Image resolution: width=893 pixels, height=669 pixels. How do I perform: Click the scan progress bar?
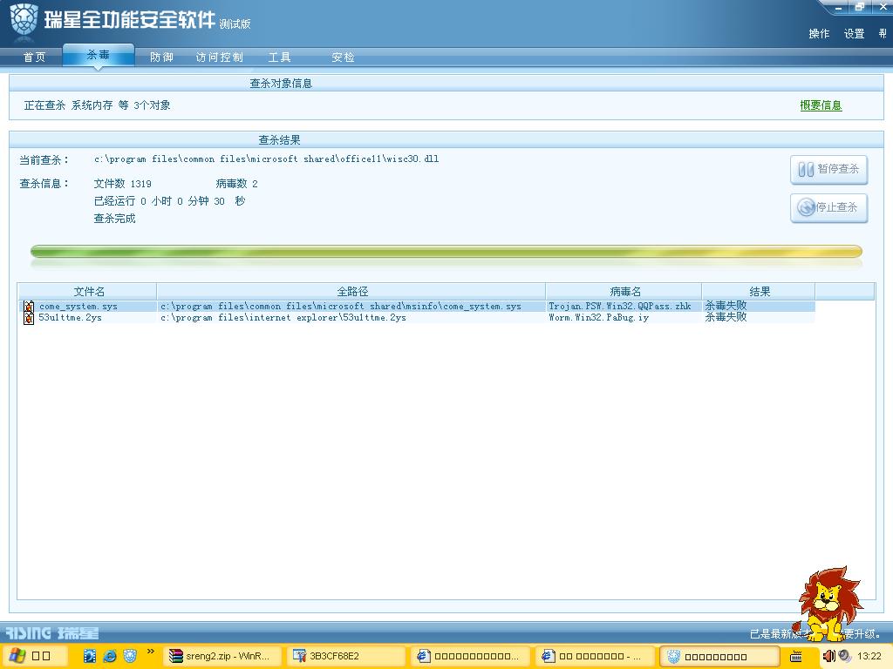click(446, 252)
